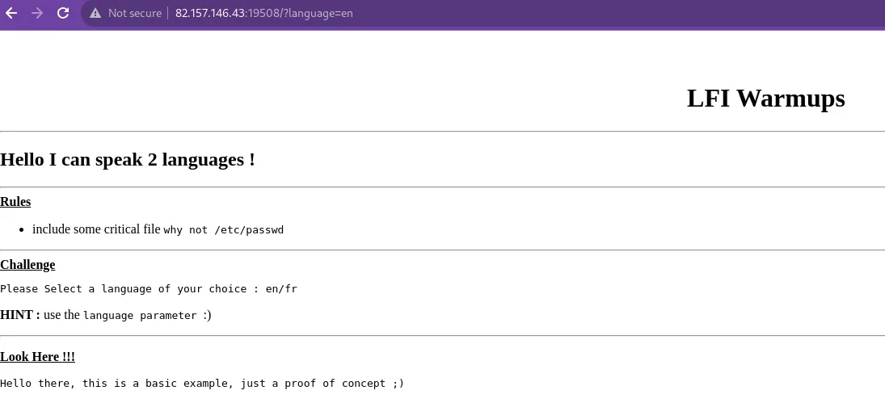Click the 82.157.146.43 host in address bar

(x=210, y=13)
